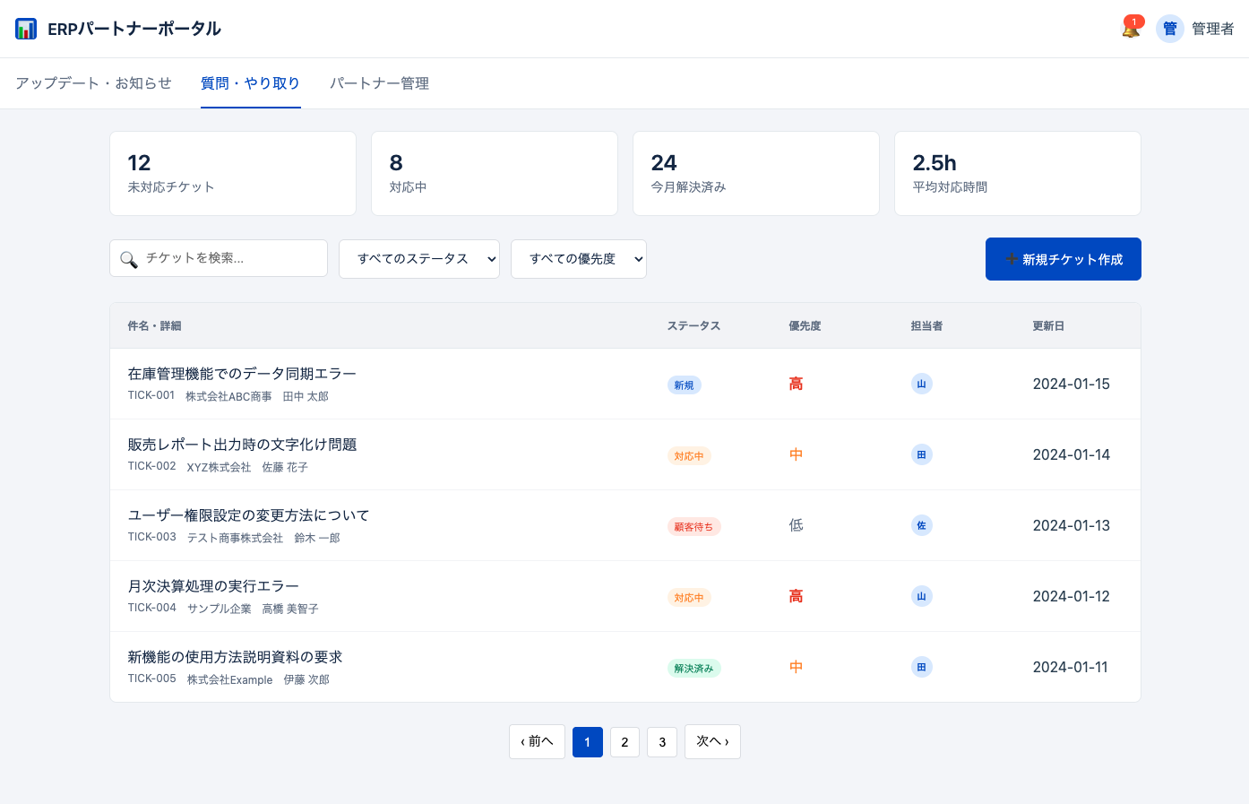1249x804 pixels.
Task: Click the 対応中 badge of TICK-004
Action: (689, 598)
